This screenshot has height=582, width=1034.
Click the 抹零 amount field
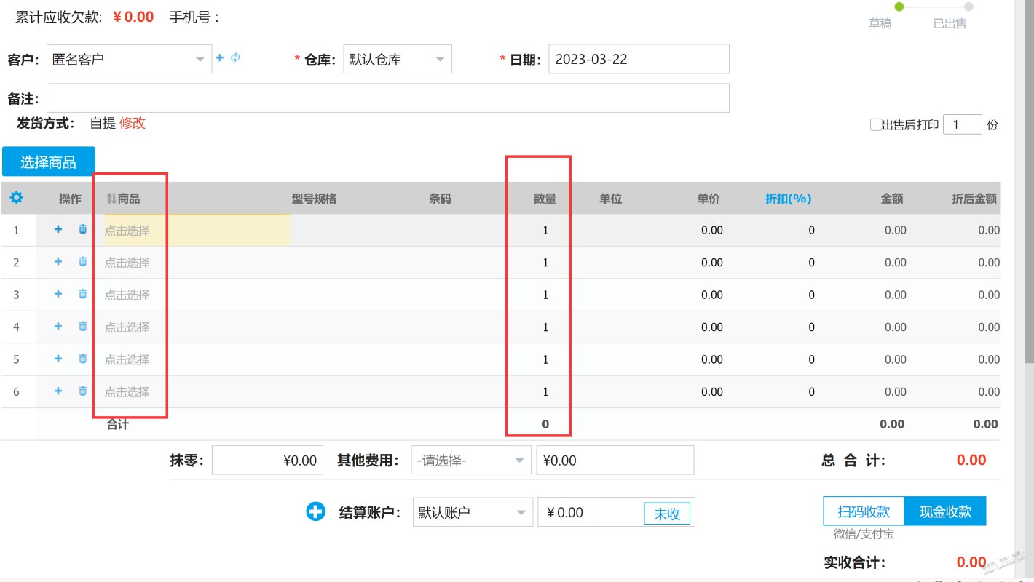(x=267, y=460)
